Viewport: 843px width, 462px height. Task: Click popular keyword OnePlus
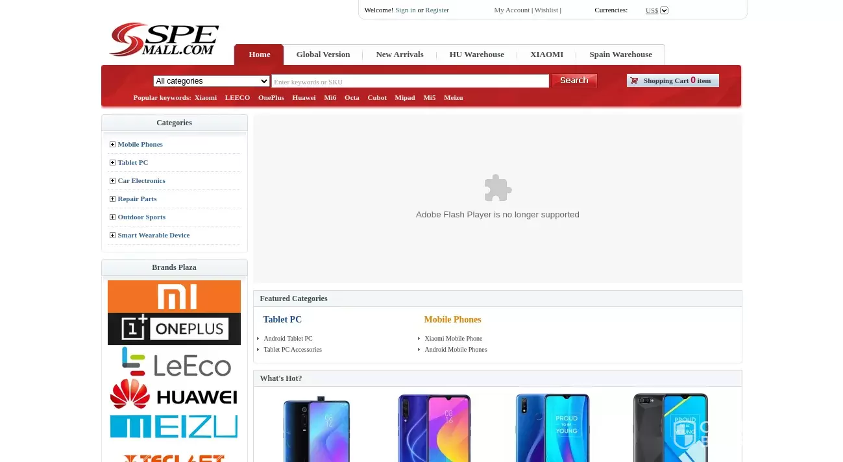coord(271,97)
